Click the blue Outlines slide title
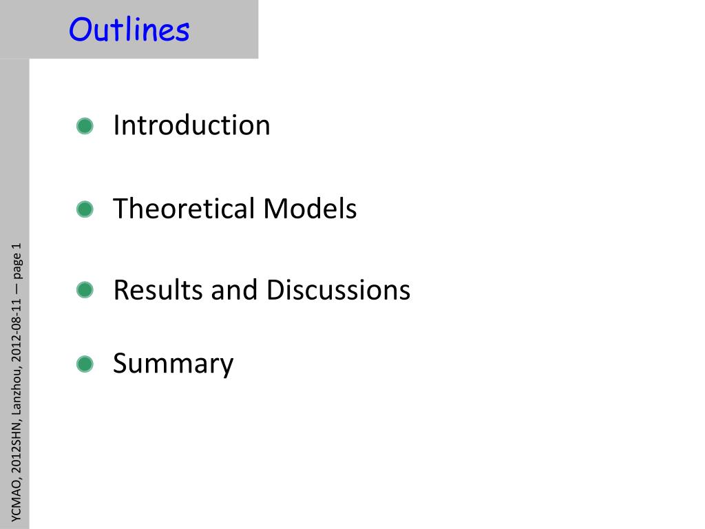The image size is (705, 529). 129,30
